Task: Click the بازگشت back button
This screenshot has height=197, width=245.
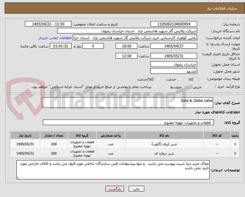Action: [x=115, y=189]
